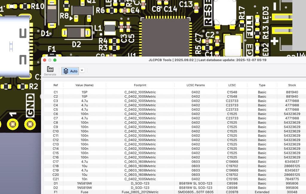Click the LCSC Params column header

(196, 85)
